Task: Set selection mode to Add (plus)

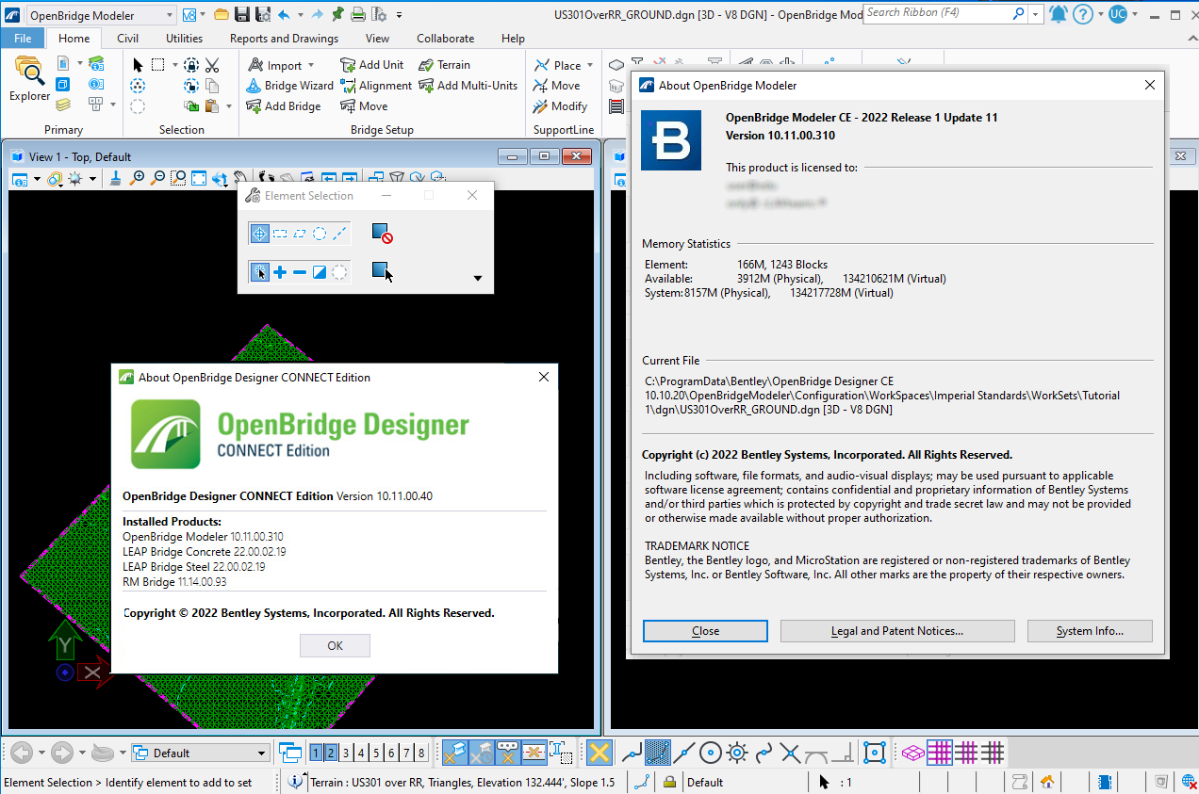Action: tap(280, 272)
